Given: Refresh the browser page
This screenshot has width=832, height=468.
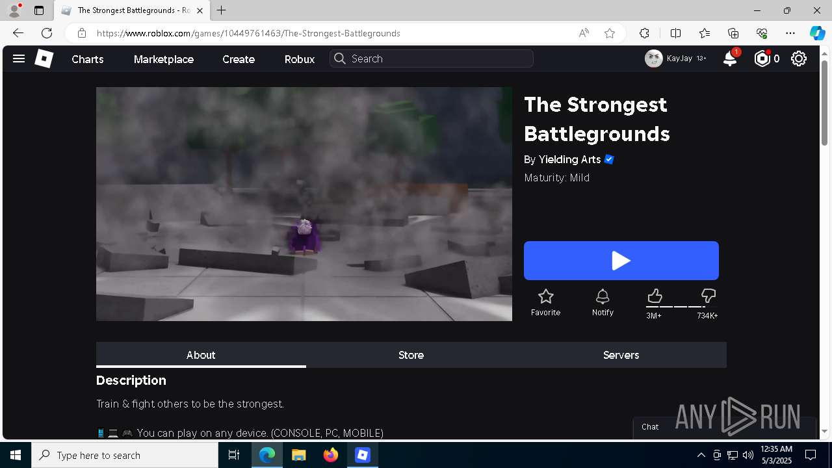Looking at the screenshot, I should (47, 33).
